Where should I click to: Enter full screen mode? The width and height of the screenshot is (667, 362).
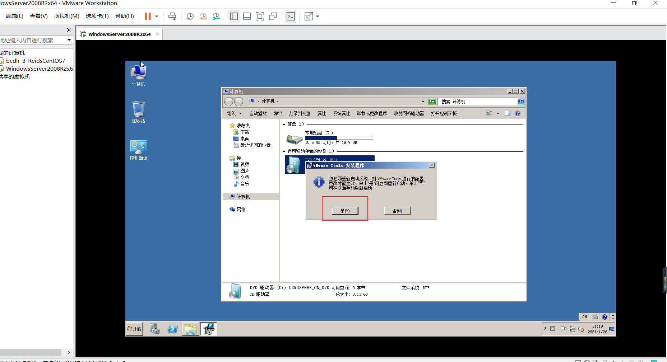pyautogui.click(x=260, y=16)
